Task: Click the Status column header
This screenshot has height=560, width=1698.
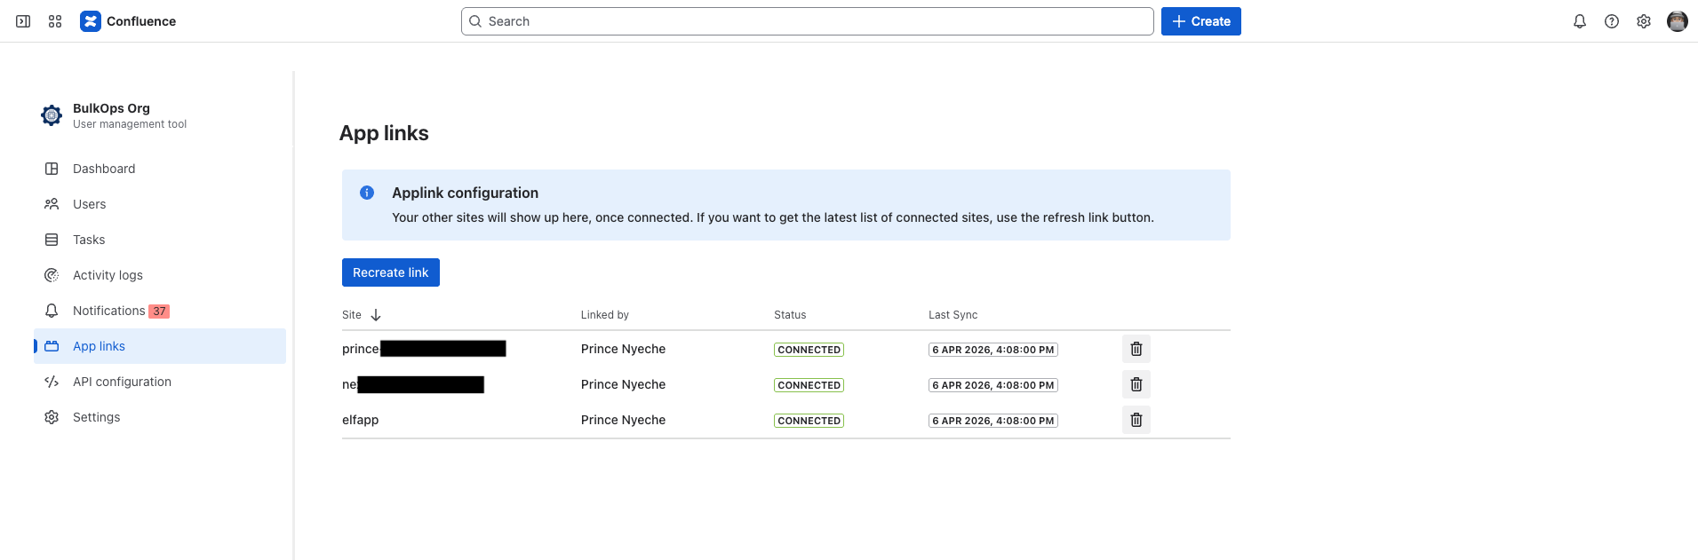Action: (790, 315)
